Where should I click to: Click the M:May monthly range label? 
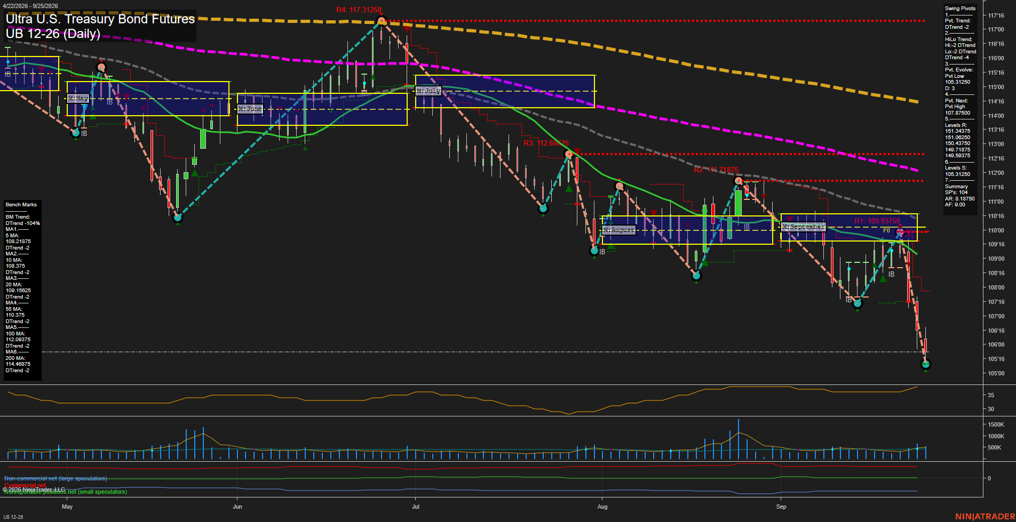coord(78,99)
